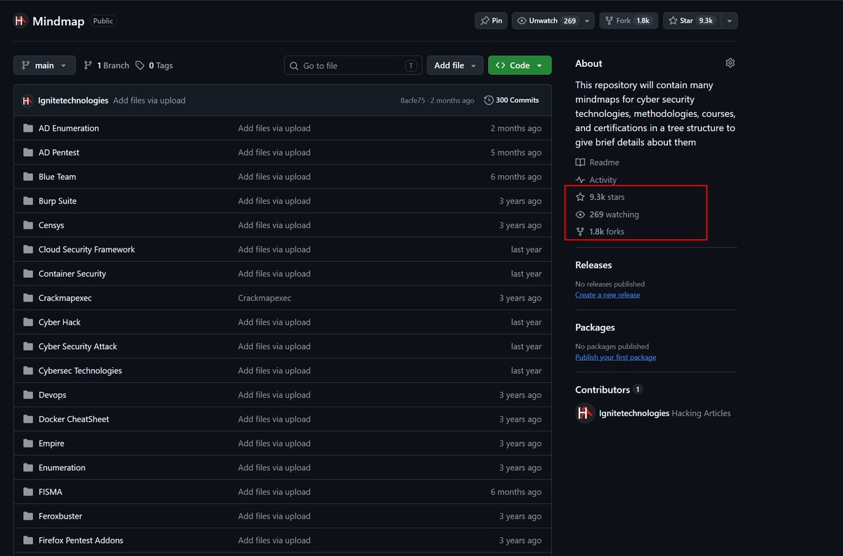This screenshot has height=556, width=843.
Task: Open latest commit message Add files via upload
Action: [149, 100]
